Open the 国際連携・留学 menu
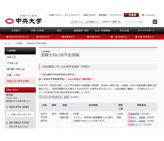 tap(81, 30)
